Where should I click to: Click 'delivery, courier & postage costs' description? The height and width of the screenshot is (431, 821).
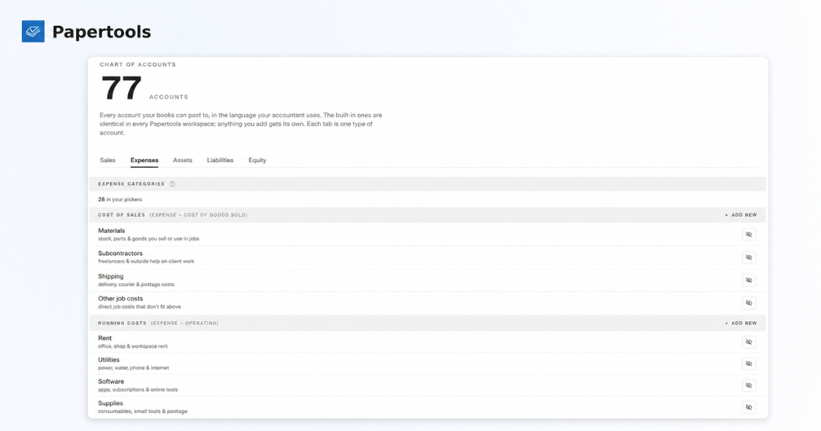pyautogui.click(x=136, y=285)
